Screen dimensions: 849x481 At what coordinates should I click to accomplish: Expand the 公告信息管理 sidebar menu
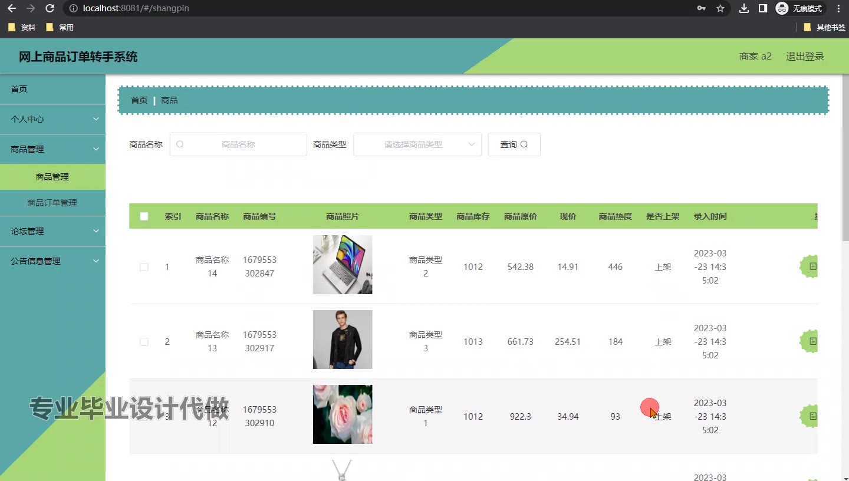(x=52, y=261)
